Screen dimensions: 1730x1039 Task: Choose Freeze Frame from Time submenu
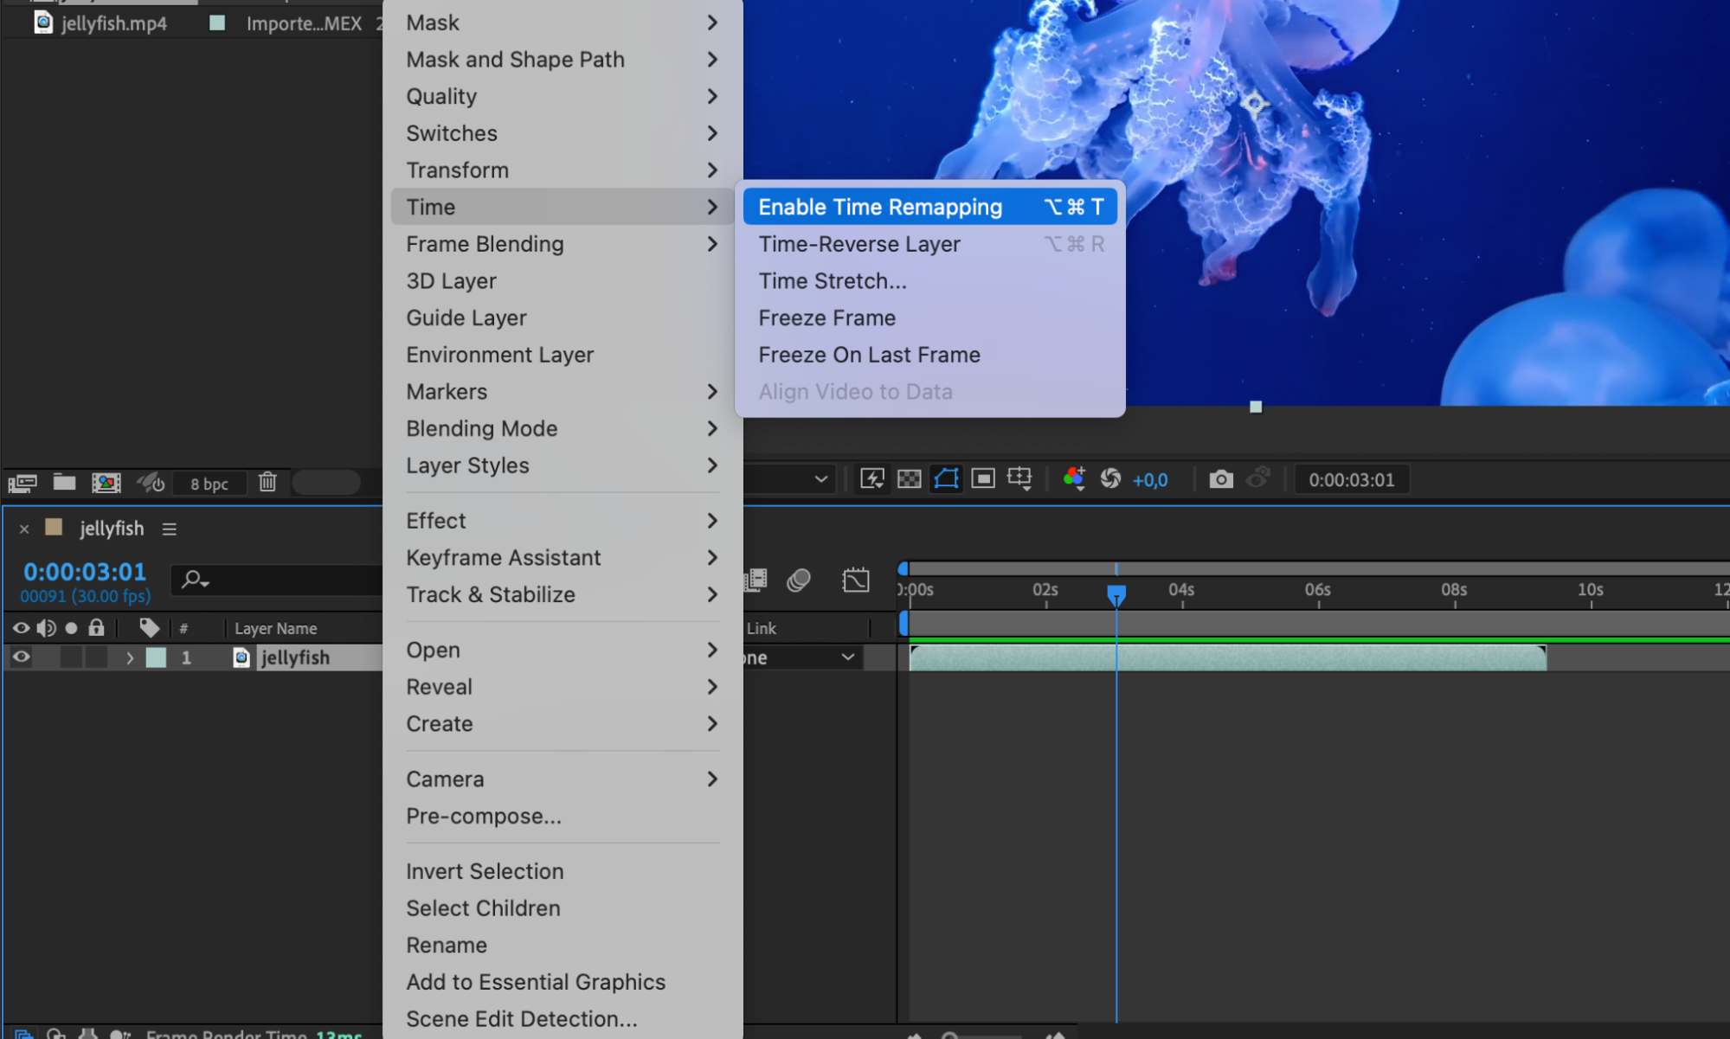[826, 318]
